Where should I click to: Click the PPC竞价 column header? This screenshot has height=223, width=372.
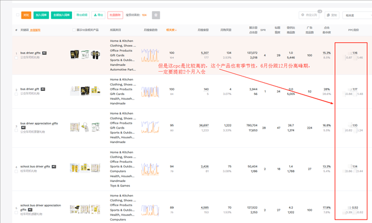click(x=353, y=30)
